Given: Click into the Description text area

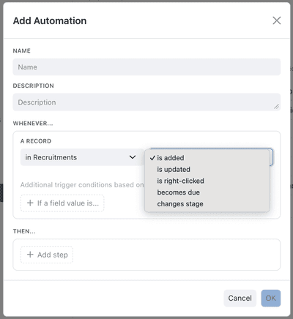Looking at the screenshot, I should [146, 102].
